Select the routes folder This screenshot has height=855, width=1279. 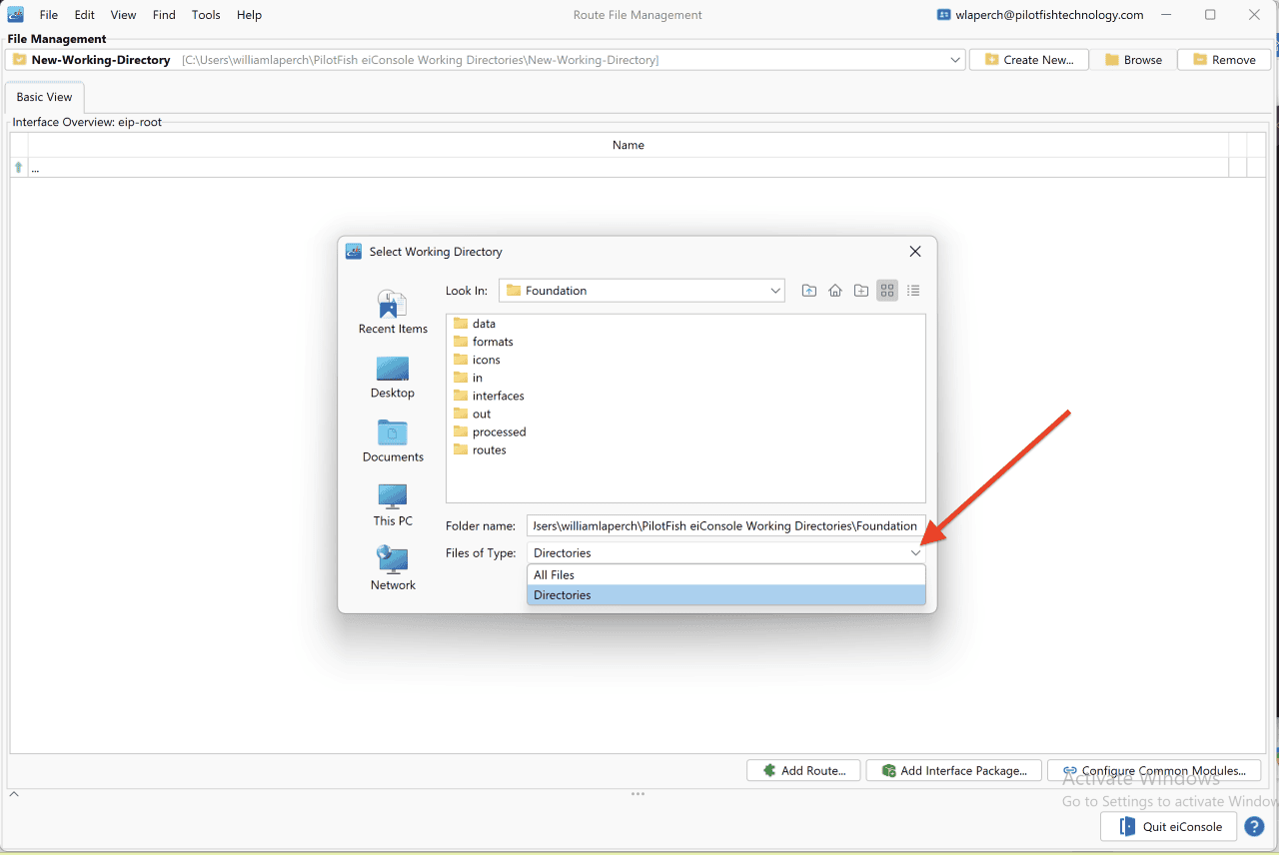pos(480,449)
